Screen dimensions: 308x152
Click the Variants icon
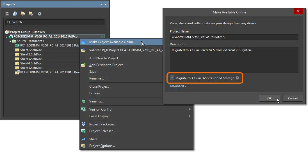coord(83,101)
